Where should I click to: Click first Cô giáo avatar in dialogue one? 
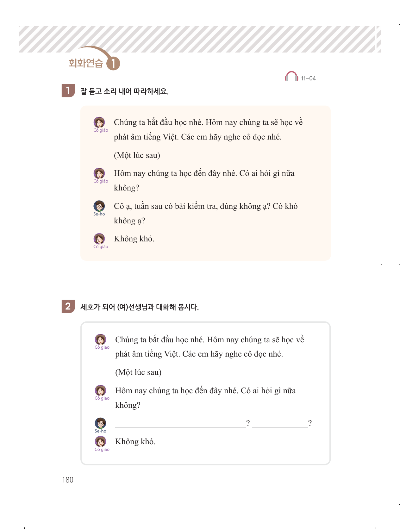99,122
